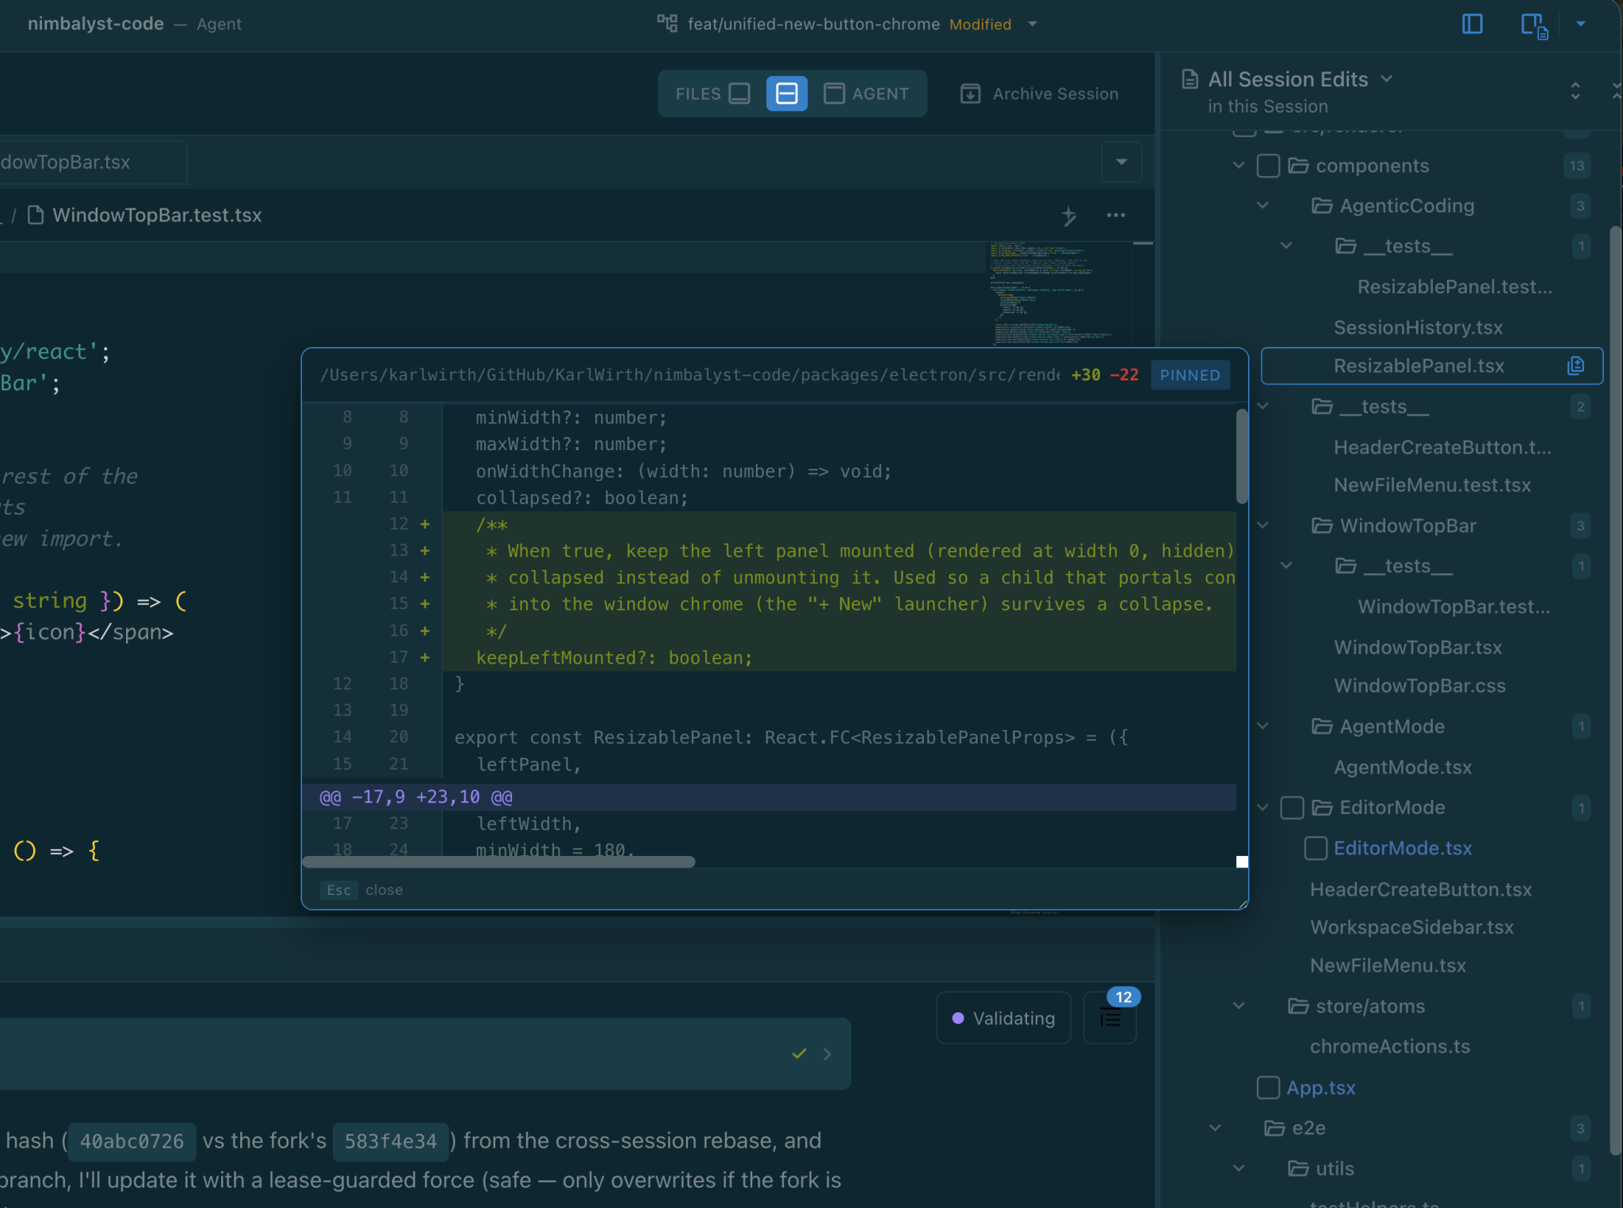The width and height of the screenshot is (1623, 1208).
Task: Click the utils folder icon
Action: tap(1298, 1168)
